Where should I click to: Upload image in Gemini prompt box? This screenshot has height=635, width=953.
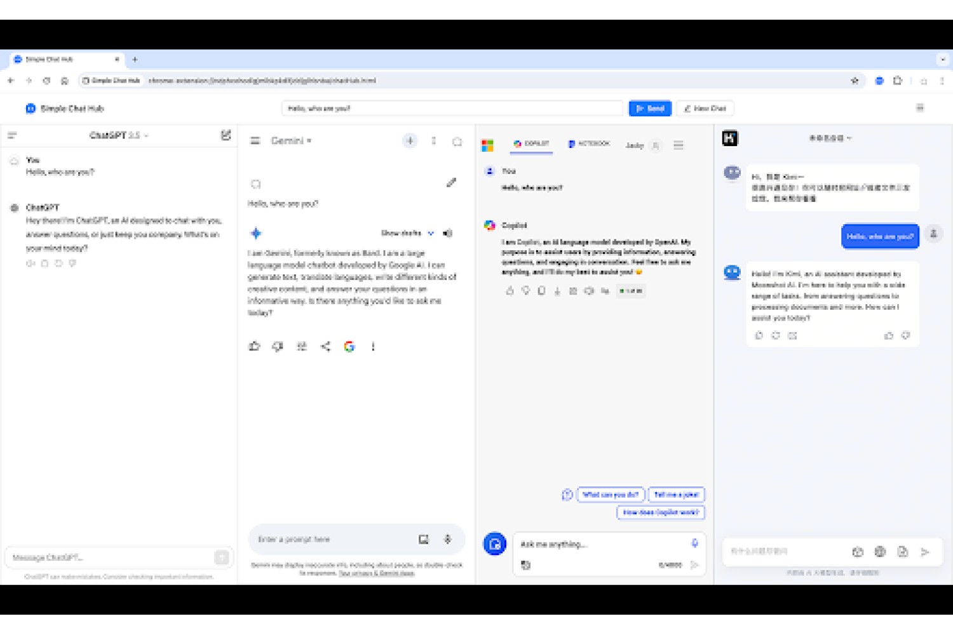pyautogui.click(x=423, y=539)
